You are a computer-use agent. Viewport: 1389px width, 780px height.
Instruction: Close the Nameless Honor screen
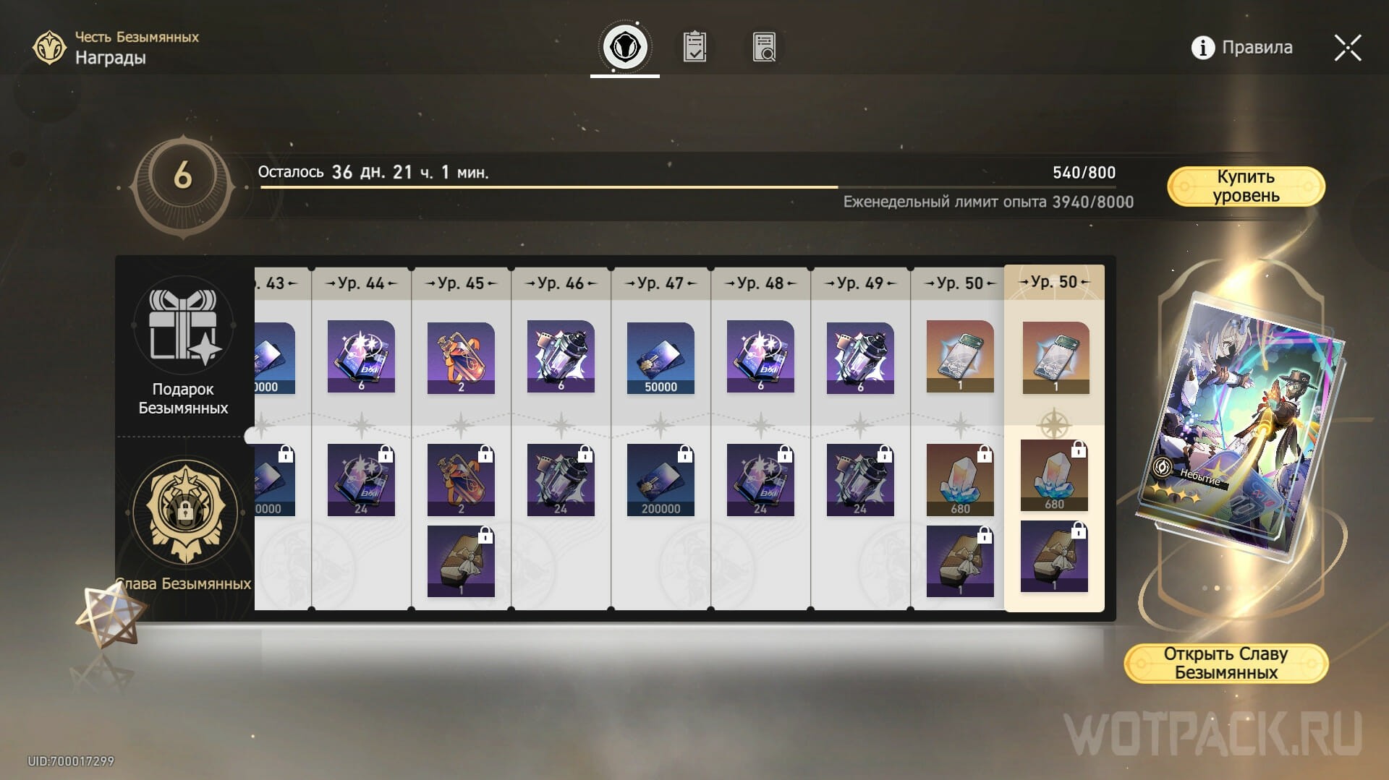pos(1348,48)
